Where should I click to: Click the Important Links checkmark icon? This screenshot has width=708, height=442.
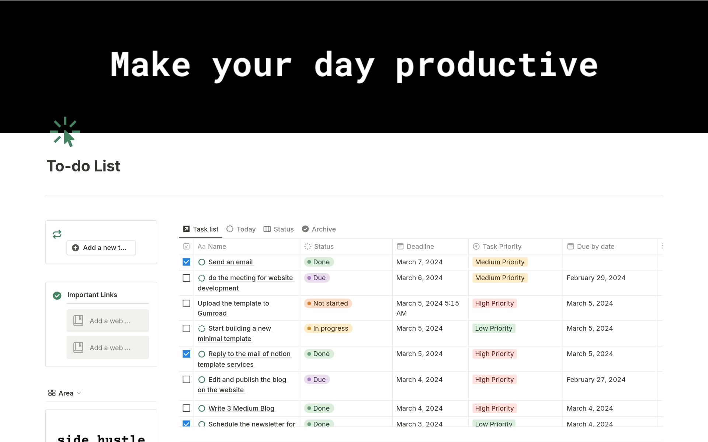[x=57, y=295]
